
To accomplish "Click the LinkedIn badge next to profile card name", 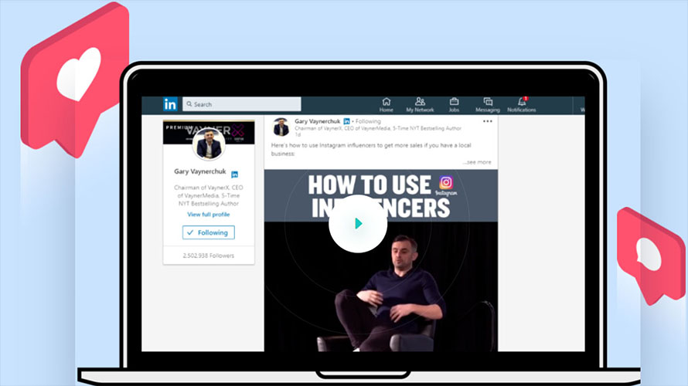I will (x=235, y=174).
